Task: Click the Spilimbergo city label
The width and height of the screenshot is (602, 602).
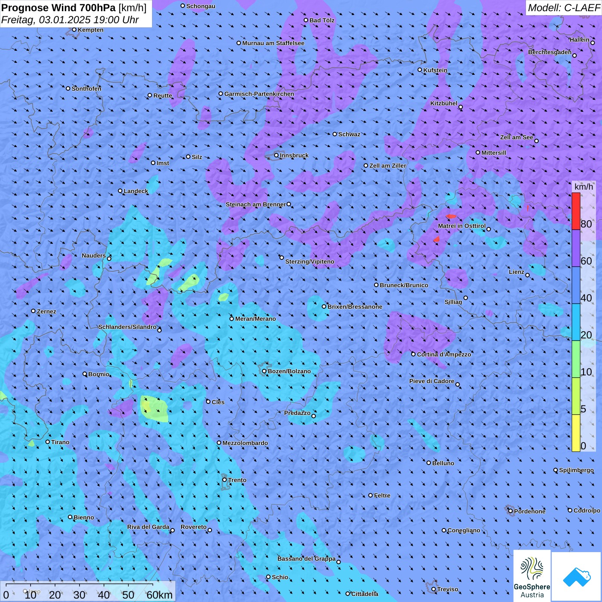Action: pyautogui.click(x=576, y=470)
